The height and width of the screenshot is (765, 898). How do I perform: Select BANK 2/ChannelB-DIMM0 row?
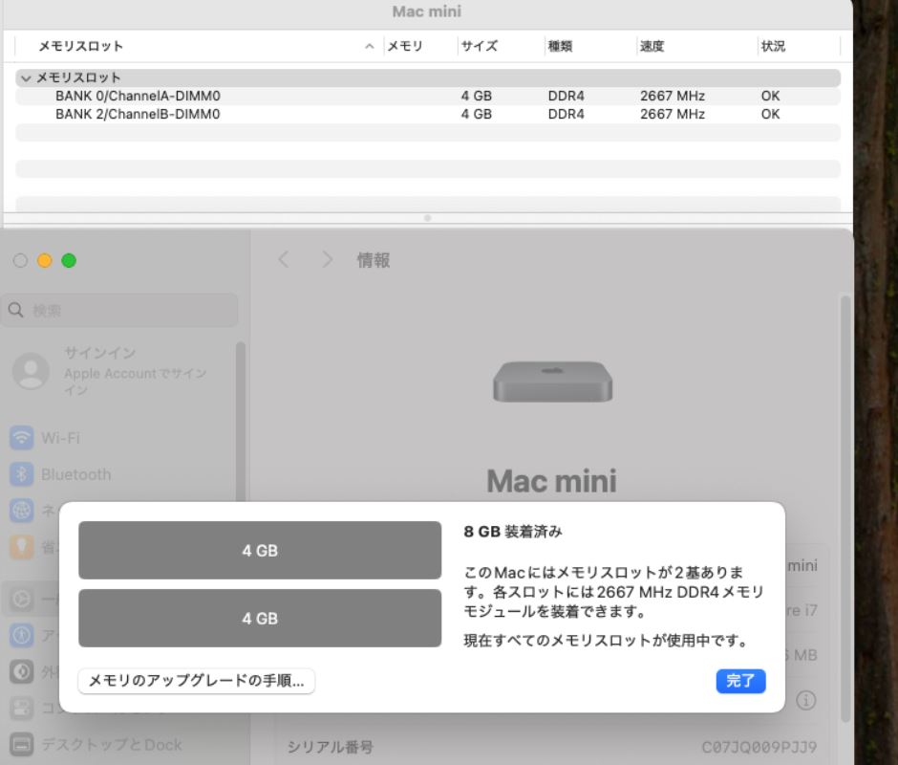coord(428,114)
